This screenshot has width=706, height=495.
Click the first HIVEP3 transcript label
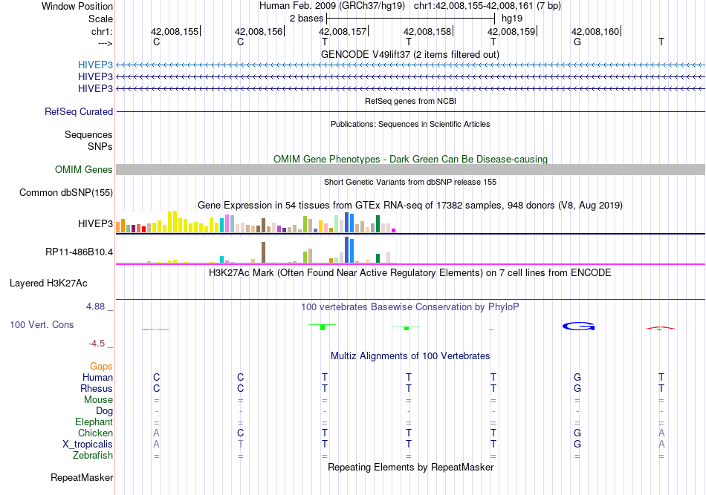click(x=95, y=65)
